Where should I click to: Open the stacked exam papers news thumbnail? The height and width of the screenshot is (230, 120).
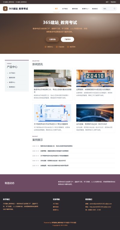tap(52, 78)
